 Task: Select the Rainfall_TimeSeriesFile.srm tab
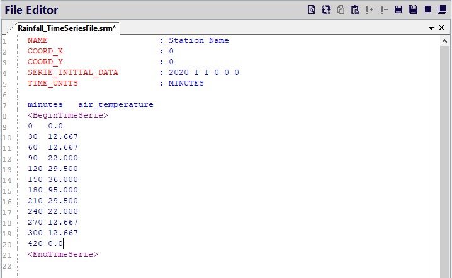(x=66, y=28)
